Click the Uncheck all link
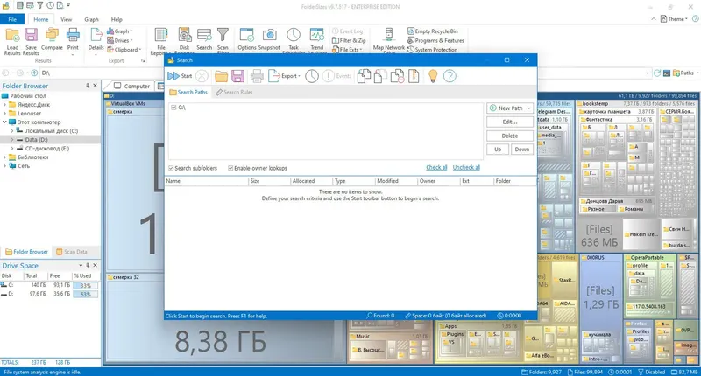701x376 pixels. click(466, 168)
